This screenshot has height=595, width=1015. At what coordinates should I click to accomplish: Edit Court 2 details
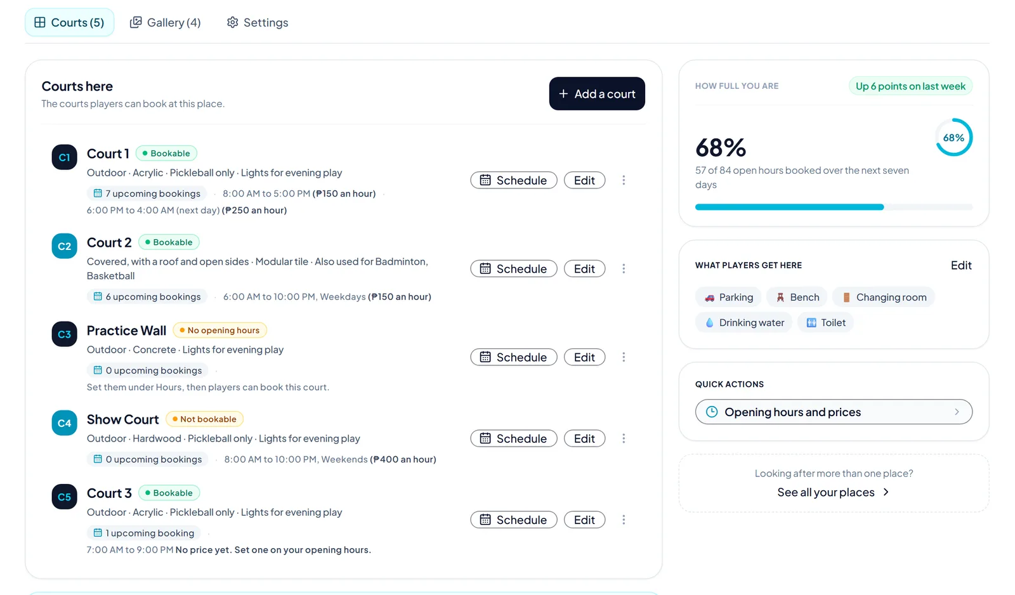pyautogui.click(x=584, y=269)
